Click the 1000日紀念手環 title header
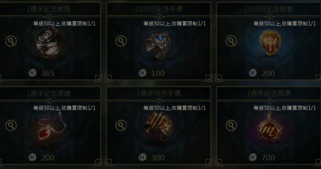This screenshot has height=169, width=321. click(159, 9)
